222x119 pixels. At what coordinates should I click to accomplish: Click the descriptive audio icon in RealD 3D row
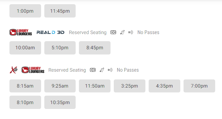[131, 32]
